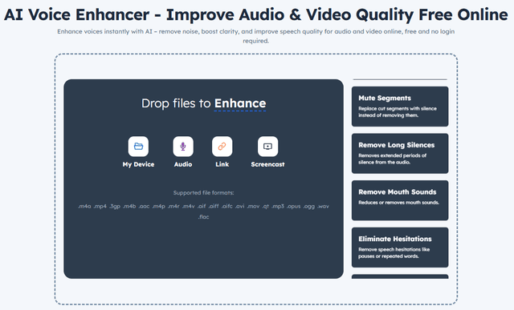Click the .wav format text
The height and width of the screenshot is (310, 514).
[x=323, y=207]
